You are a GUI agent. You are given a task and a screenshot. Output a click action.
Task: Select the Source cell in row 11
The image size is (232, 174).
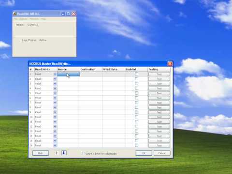coord(69,122)
